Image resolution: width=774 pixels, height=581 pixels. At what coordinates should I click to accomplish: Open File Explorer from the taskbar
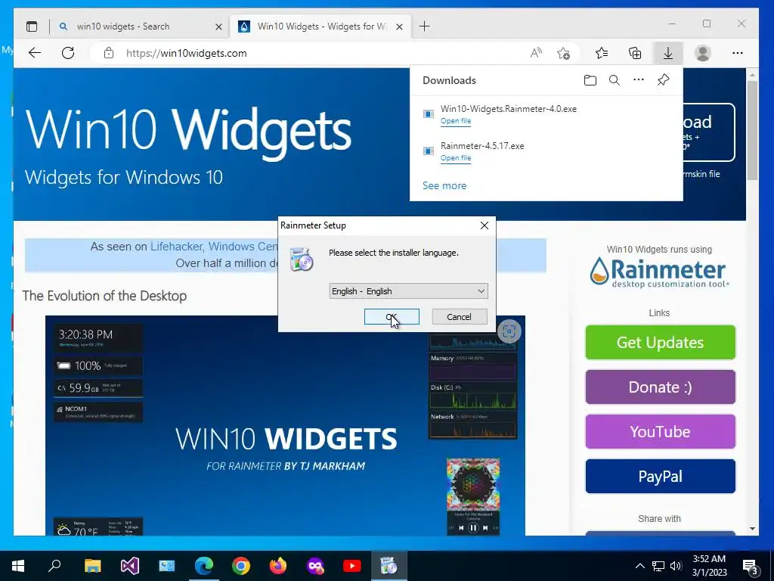pos(92,566)
